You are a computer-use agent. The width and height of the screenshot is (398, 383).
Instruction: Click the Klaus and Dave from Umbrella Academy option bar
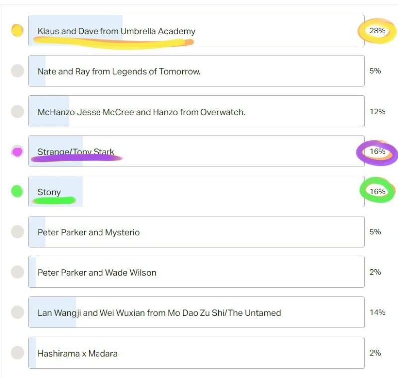197,31
